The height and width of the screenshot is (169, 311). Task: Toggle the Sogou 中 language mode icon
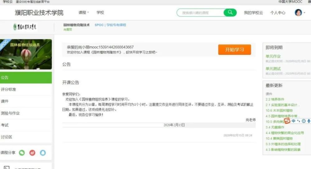[294, 121]
